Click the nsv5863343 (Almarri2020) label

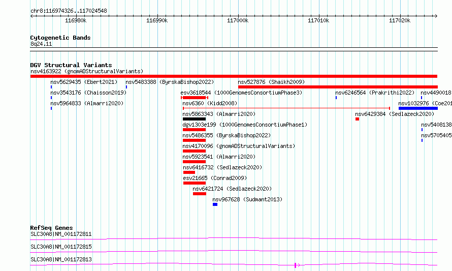(x=219, y=114)
